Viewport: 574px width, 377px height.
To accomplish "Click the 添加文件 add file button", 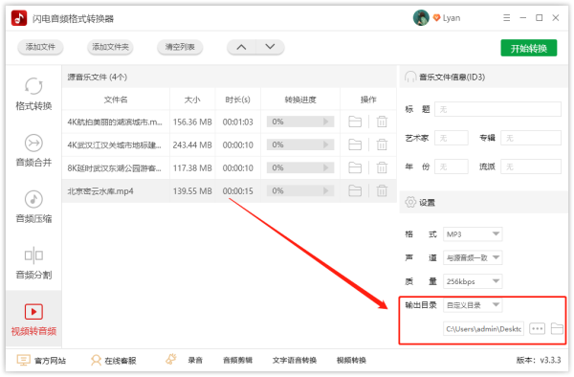I will (40, 47).
